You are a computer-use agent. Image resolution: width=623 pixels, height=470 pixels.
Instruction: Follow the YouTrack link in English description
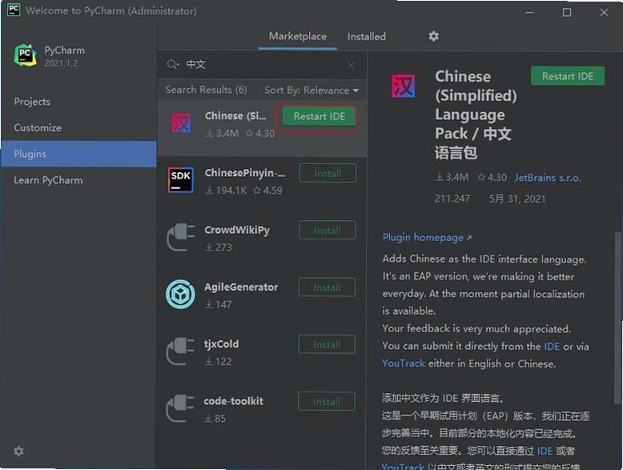coord(404,364)
